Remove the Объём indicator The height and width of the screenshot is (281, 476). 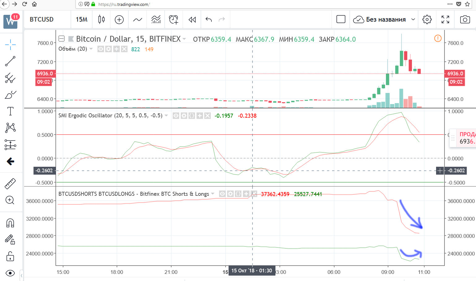[x=124, y=49]
